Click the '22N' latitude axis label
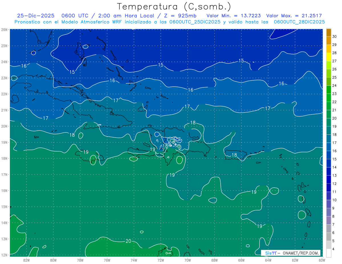This screenshot has width=342, height=264. click(x=4, y=94)
